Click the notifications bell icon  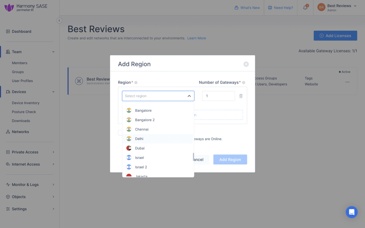(305, 8)
